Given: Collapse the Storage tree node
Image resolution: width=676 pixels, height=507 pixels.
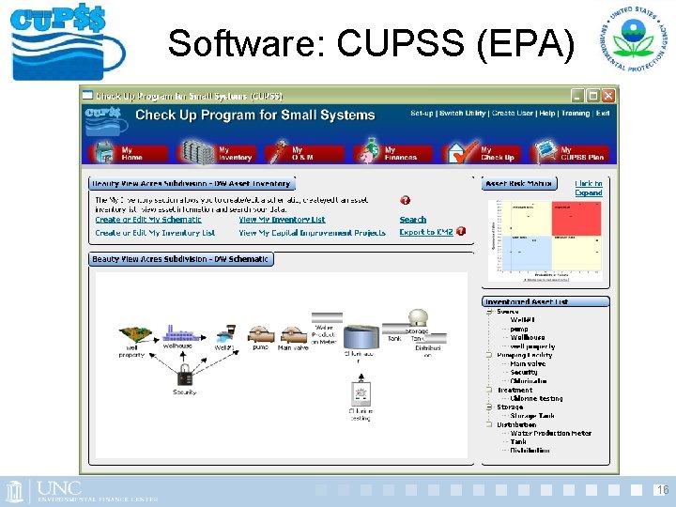Looking at the screenshot, I should [489, 407].
